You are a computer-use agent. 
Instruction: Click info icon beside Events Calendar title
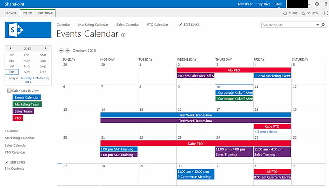pyautogui.click(x=124, y=35)
